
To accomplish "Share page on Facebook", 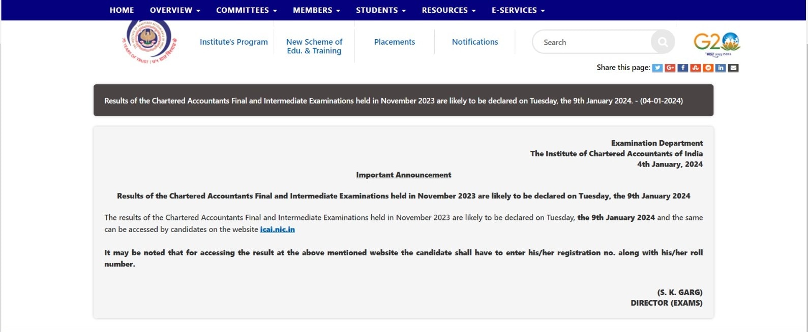I will 682,68.
